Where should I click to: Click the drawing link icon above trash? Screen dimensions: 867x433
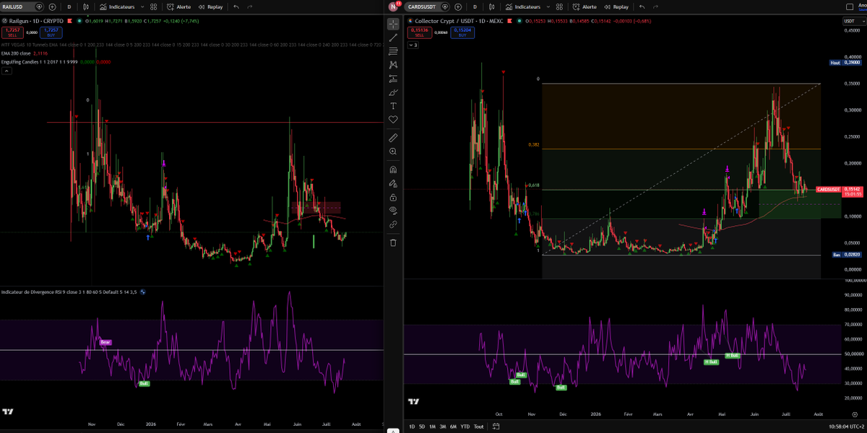(x=393, y=224)
